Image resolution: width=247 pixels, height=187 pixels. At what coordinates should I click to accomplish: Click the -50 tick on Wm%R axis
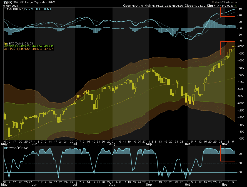pos(239,163)
